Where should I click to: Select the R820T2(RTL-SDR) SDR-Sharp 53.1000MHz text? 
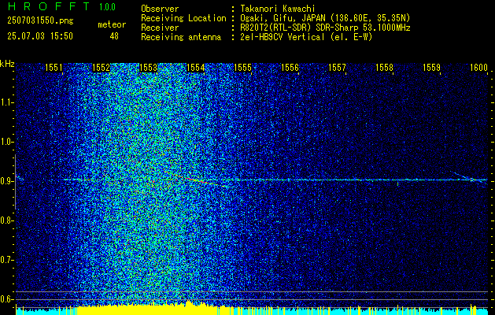(x=326, y=28)
